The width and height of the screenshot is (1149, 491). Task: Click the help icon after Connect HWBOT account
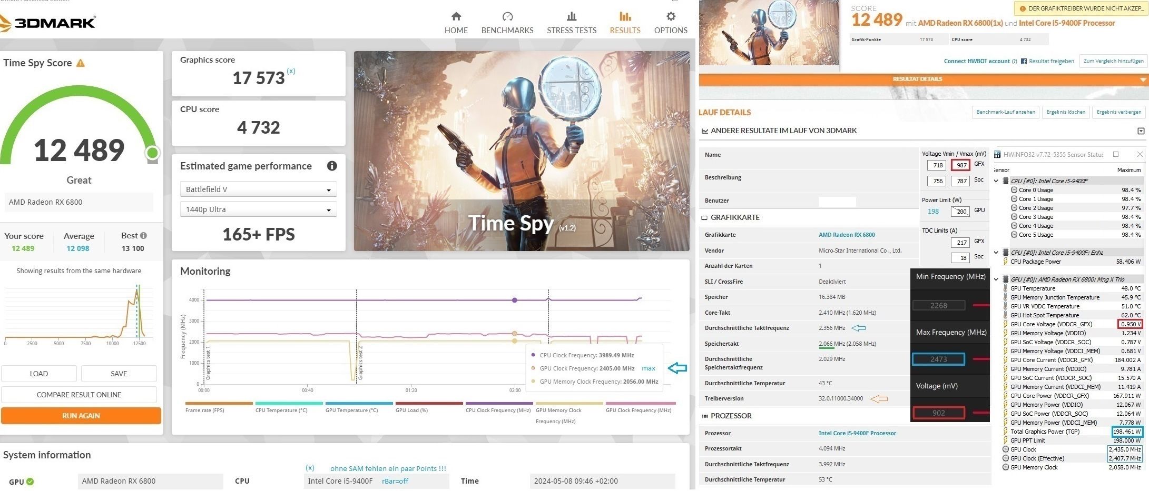pos(1015,61)
